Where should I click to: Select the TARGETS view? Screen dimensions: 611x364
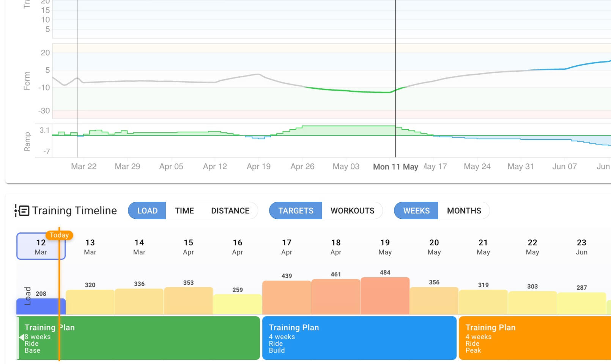[296, 210]
